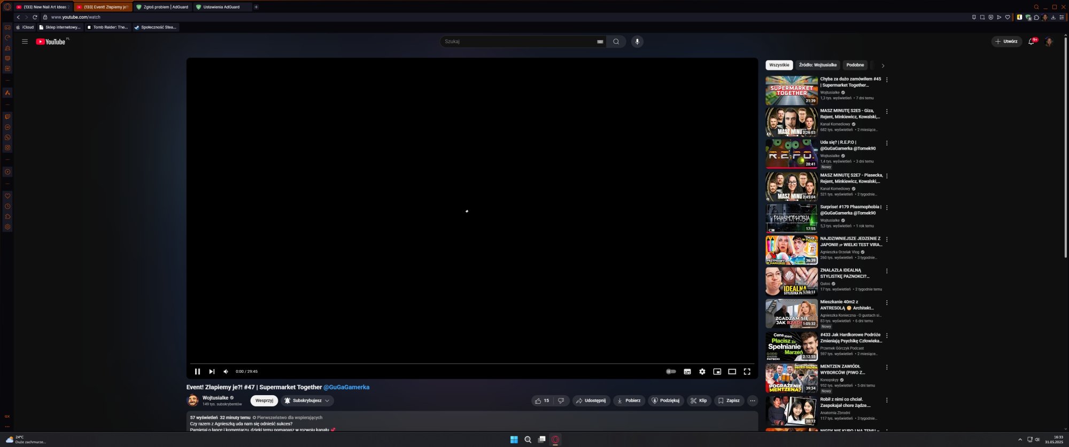
Task: Open the 'Tomb Raider: The...' bookmark
Action: tap(107, 27)
